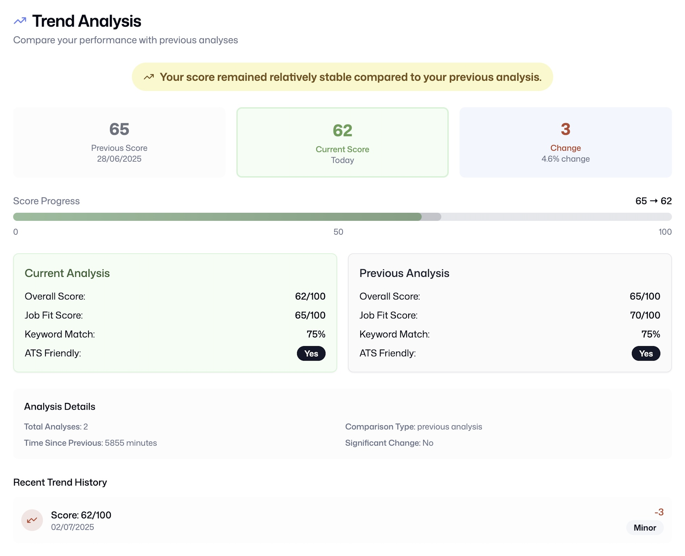Click the Trend Analysis heading

pos(87,21)
